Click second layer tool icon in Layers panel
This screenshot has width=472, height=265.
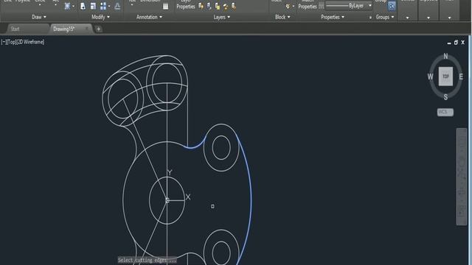[209, 6]
